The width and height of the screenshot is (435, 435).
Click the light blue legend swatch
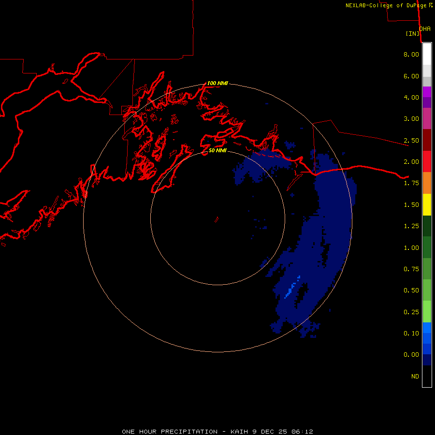(x=427, y=328)
